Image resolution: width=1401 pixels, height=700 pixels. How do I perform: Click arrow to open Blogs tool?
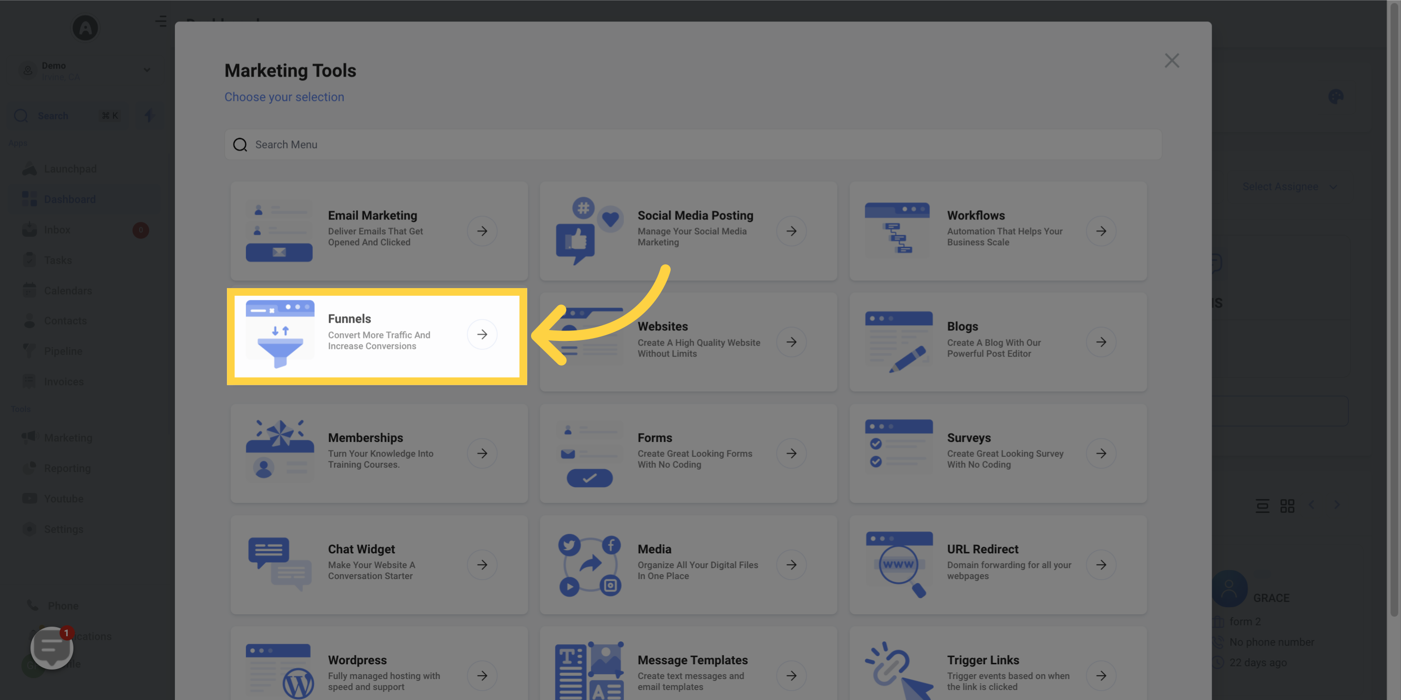[1101, 342]
